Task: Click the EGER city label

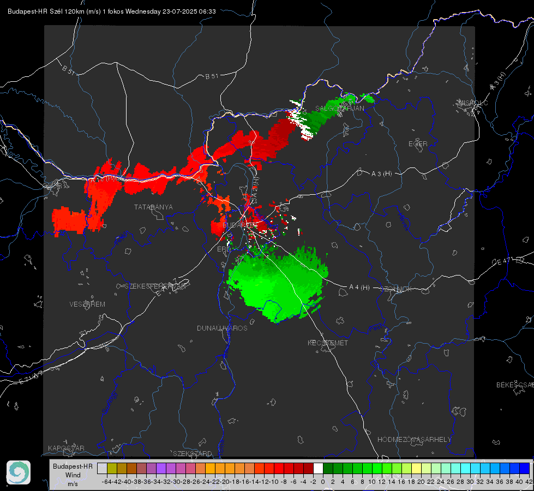Action: click(418, 144)
